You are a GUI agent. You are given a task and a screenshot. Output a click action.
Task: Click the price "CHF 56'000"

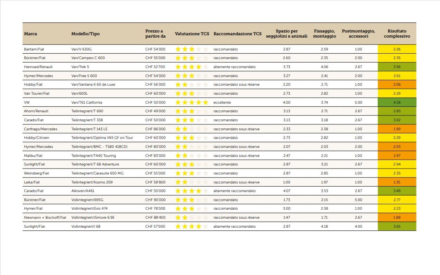(155, 84)
